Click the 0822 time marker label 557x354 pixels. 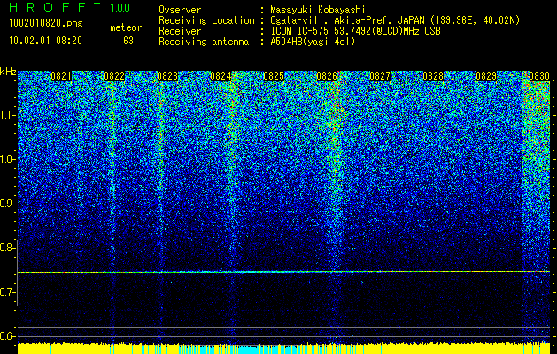(x=114, y=76)
